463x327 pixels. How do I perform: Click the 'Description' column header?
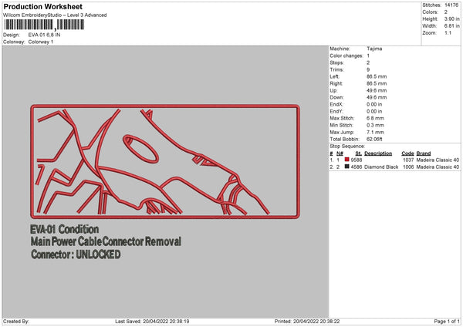(x=378, y=153)
